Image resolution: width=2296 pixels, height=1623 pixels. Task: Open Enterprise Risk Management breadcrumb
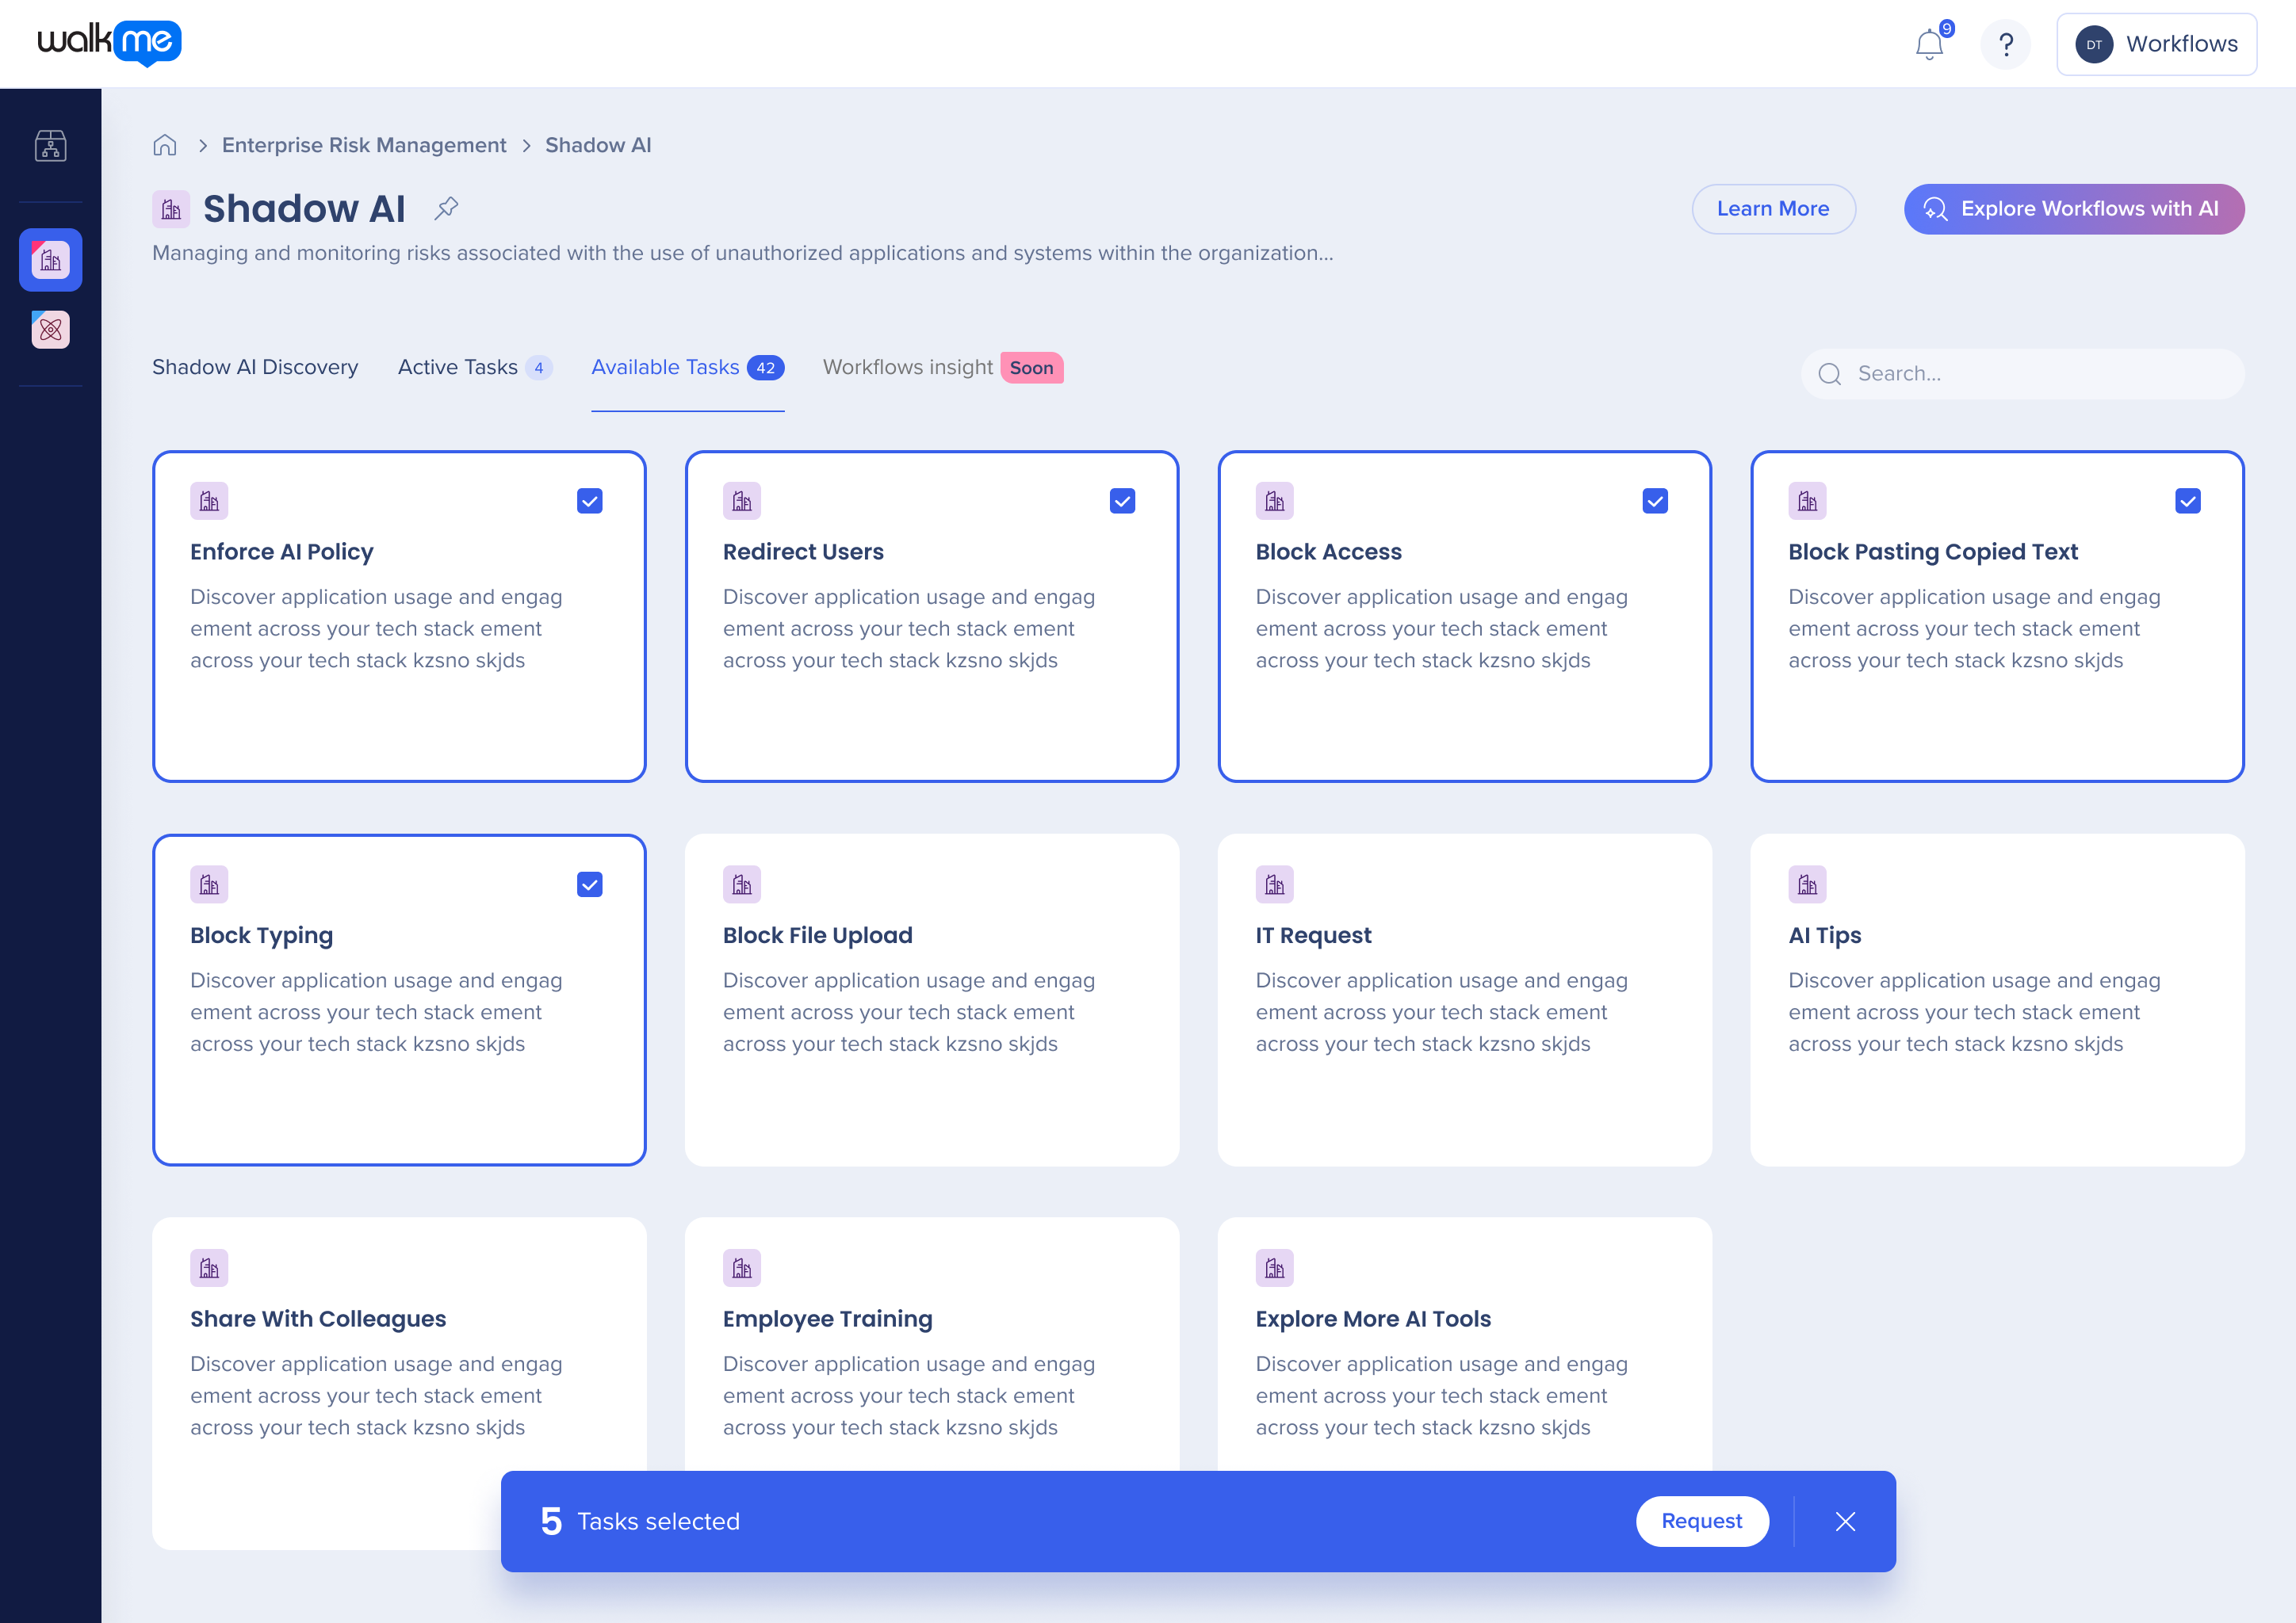click(x=364, y=145)
